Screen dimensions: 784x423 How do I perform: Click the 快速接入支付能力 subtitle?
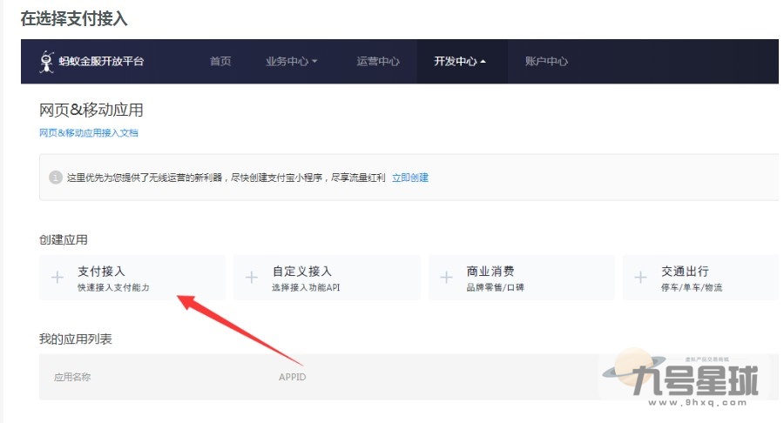pyautogui.click(x=113, y=288)
